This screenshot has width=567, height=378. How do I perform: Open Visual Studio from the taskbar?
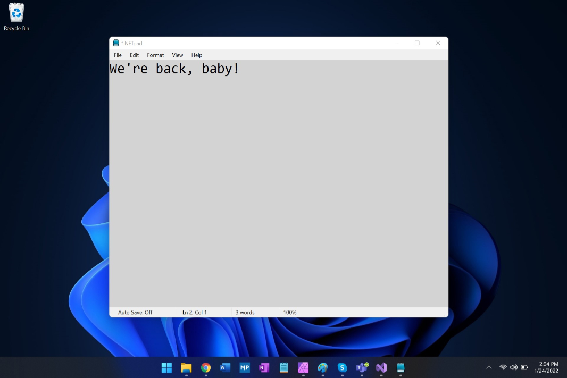[381, 367]
